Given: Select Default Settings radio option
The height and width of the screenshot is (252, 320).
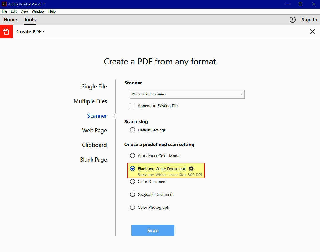Looking at the screenshot, I should pyautogui.click(x=132, y=130).
